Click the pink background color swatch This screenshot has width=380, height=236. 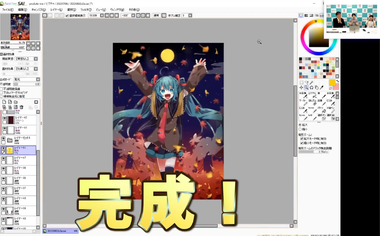point(336,87)
